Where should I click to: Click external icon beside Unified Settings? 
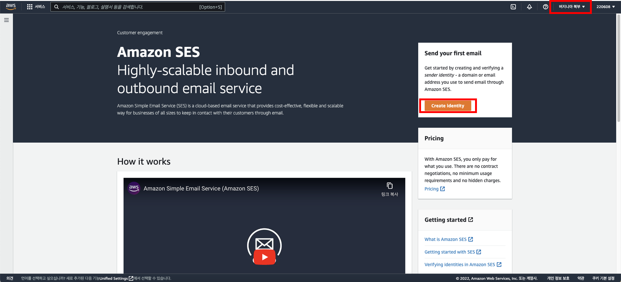coord(131,278)
